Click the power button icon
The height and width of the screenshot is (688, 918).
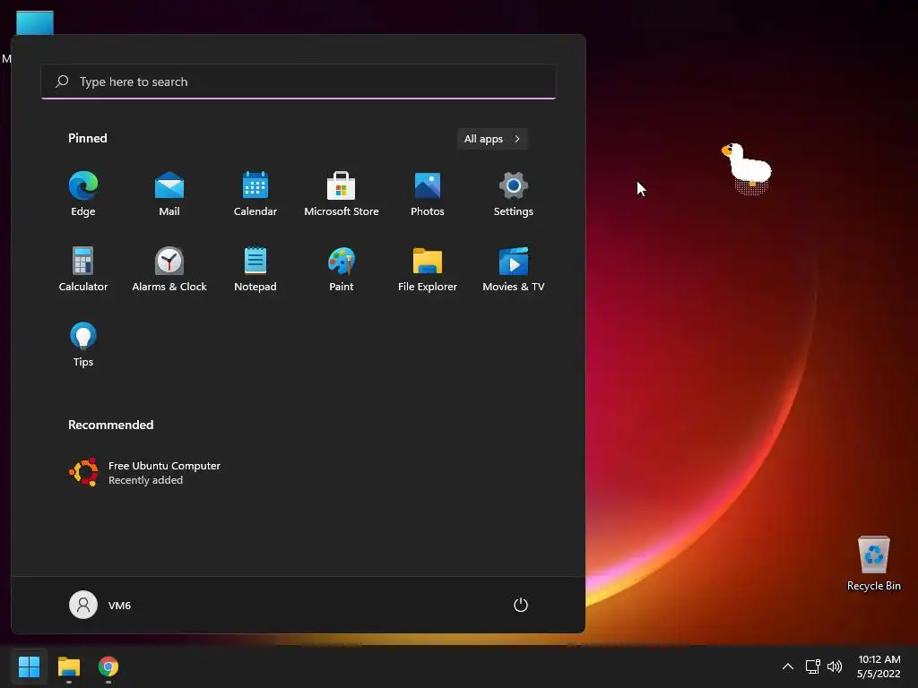[x=521, y=605]
